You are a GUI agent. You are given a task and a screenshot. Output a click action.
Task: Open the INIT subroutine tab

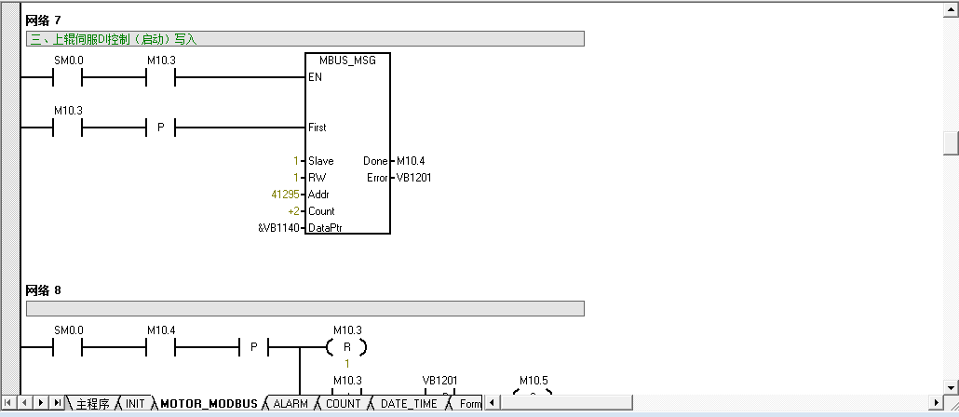[135, 404]
